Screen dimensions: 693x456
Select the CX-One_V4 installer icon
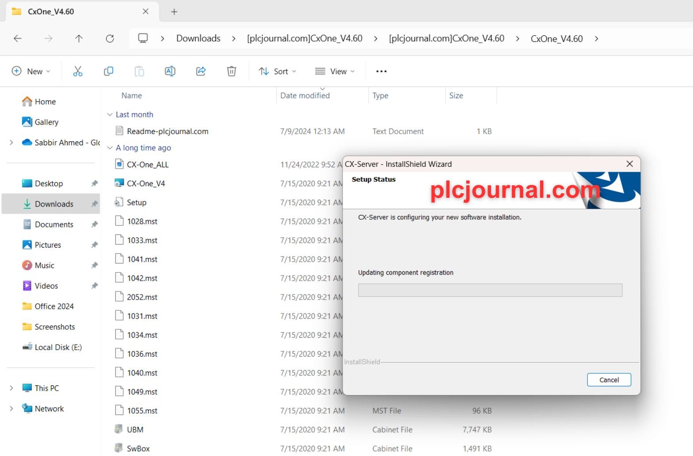pyautogui.click(x=119, y=183)
